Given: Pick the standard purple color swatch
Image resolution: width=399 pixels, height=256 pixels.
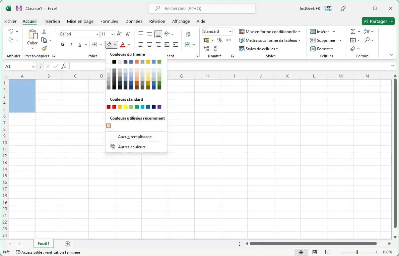Looking at the screenshot, I should coord(160,107).
